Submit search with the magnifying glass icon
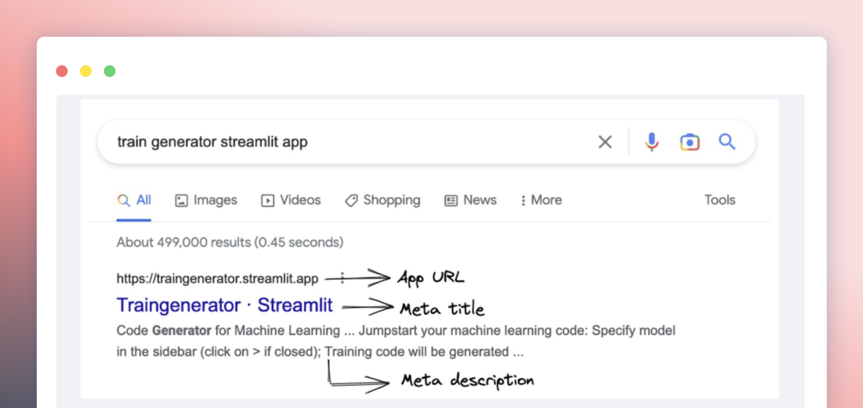863x408 pixels. click(727, 142)
